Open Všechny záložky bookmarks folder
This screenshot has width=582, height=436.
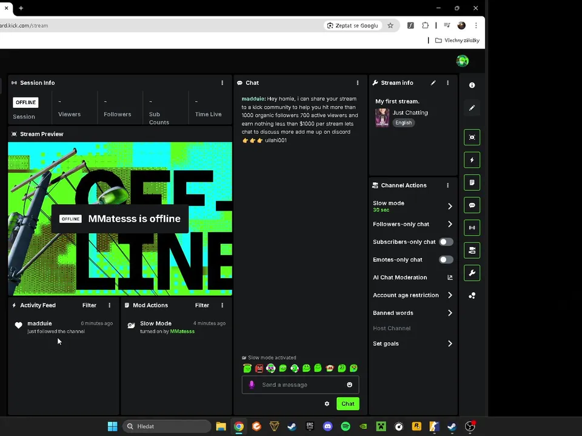(x=457, y=40)
